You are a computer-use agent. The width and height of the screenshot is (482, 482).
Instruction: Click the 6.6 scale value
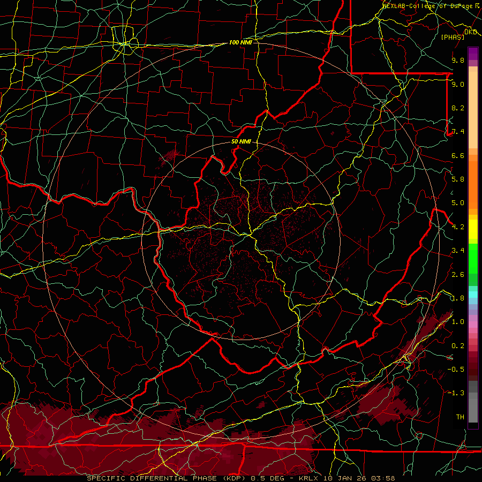click(458, 155)
